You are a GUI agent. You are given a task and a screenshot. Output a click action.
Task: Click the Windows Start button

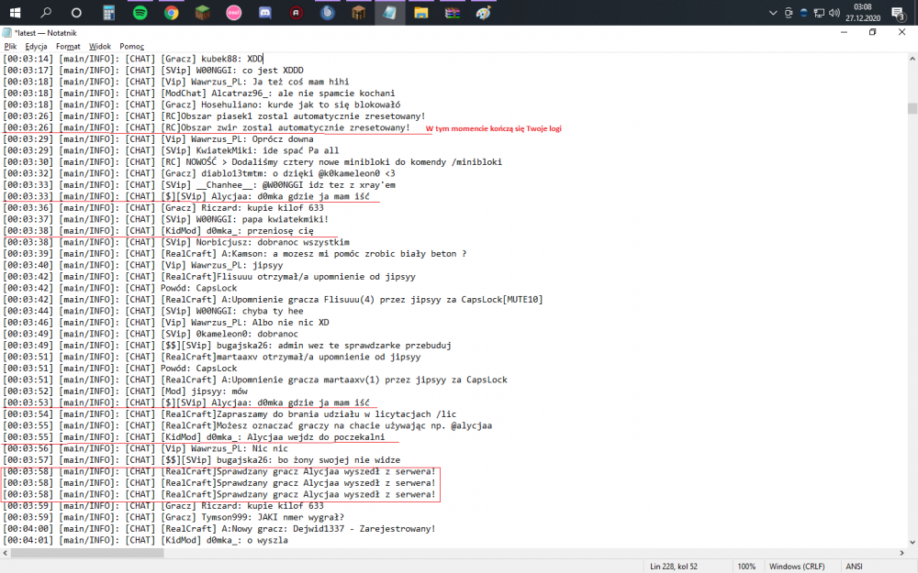click(x=15, y=13)
